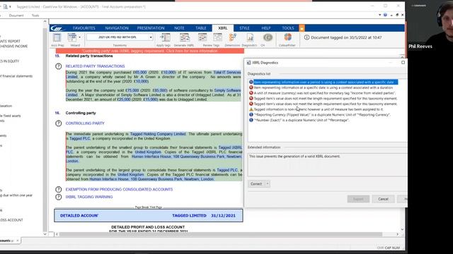Select tagged text 'Tagged Holding Company Limited'

coord(158,134)
